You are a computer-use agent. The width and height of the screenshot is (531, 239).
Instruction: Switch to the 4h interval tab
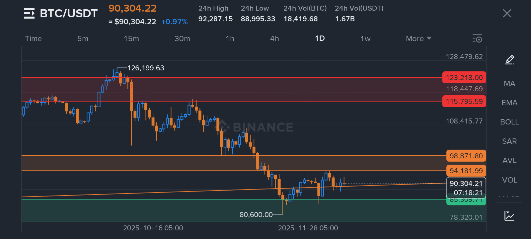pos(274,39)
